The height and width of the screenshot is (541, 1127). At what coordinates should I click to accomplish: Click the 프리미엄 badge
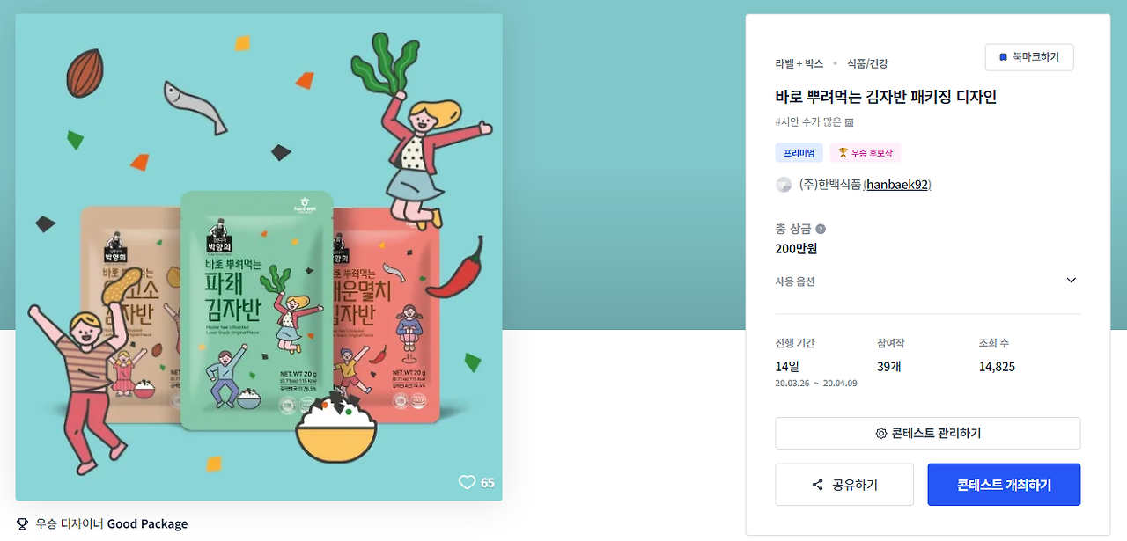tap(799, 153)
